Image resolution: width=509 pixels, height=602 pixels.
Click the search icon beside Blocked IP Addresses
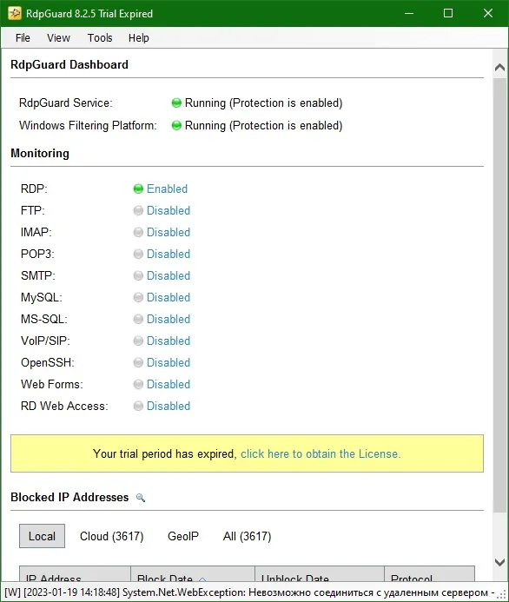pyautogui.click(x=141, y=498)
